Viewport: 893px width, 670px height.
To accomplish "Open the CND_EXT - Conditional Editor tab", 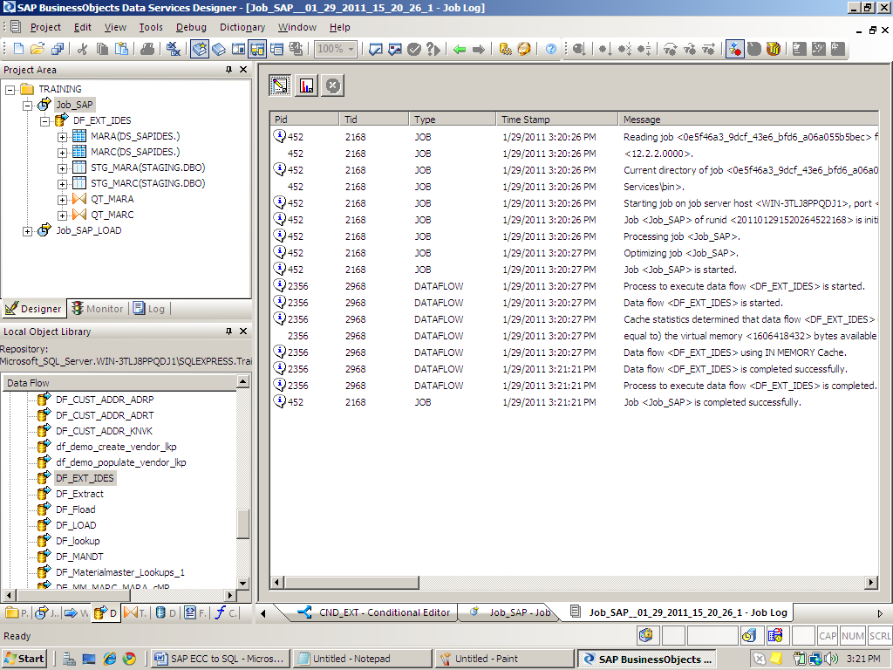I will click(374, 612).
